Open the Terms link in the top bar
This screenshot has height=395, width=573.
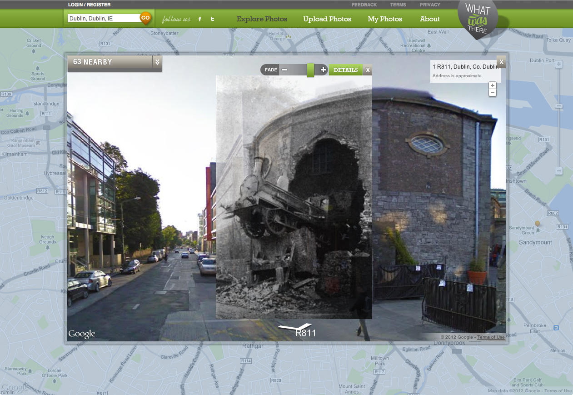[x=398, y=5]
